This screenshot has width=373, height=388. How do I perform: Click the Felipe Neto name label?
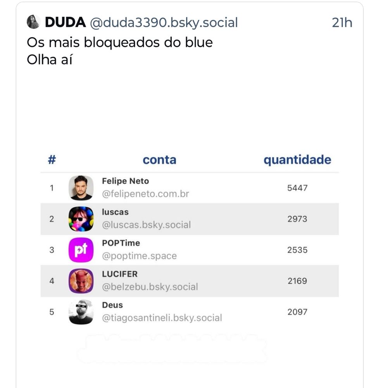pyautogui.click(x=125, y=181)
